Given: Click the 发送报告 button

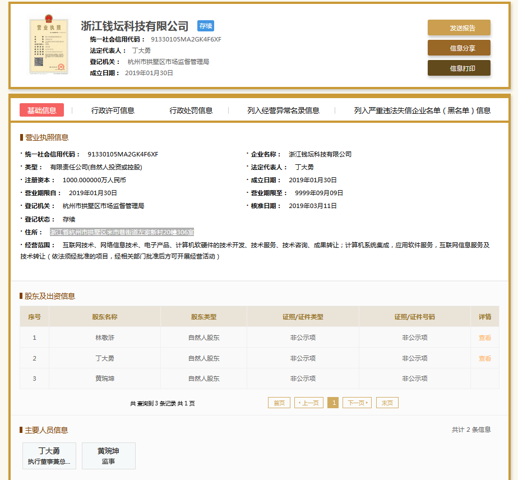Looking at the screenshot, I should [459, 28].
